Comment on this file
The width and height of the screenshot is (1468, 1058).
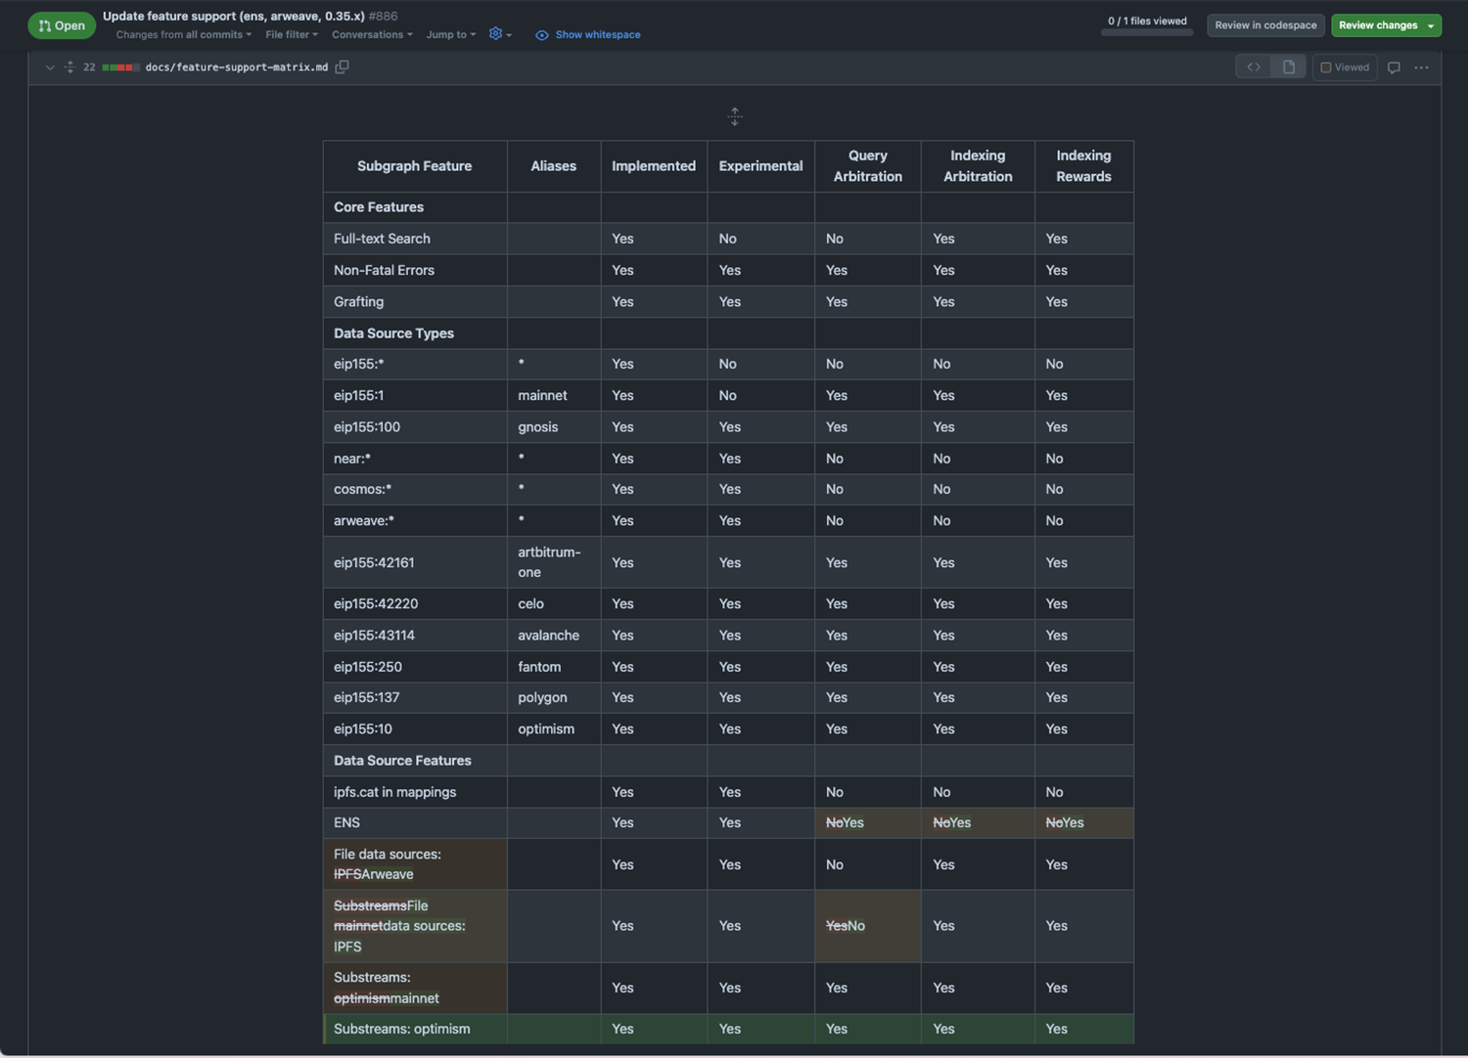(x=1394, y=67)
